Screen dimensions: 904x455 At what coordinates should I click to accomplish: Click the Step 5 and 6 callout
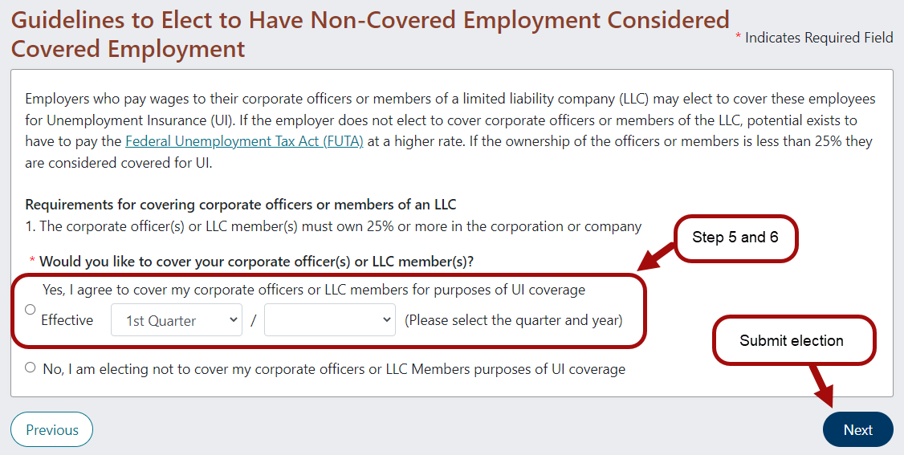(x=735, y=238)
